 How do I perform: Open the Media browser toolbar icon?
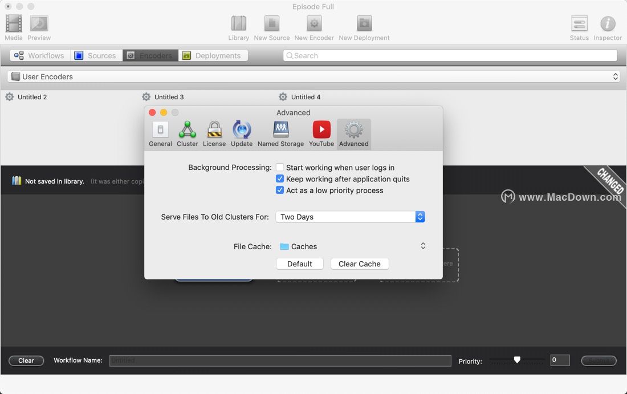(x=14, y=24)
